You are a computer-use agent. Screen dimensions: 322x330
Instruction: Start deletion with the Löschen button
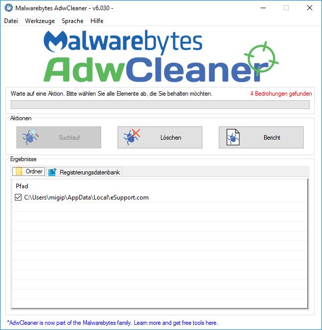click(x=160, y=138)
